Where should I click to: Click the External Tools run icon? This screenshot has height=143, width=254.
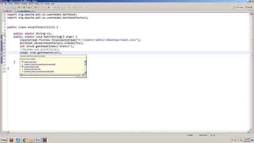tap(29, 7)
